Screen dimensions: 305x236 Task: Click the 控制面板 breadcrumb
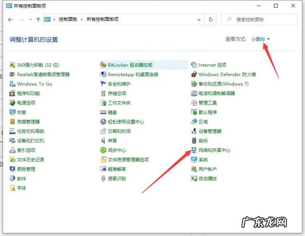(x=68, y=19)
